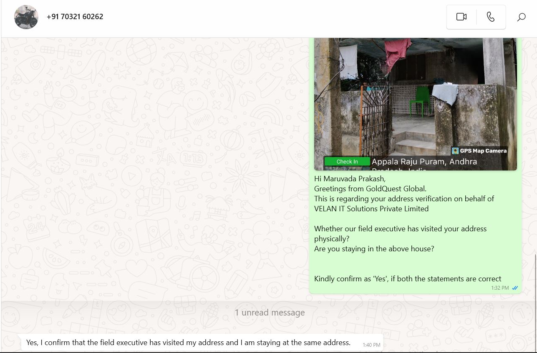Click the 'Hi Maruvada Prakash,' greeting line

click(x=350, y=179)
